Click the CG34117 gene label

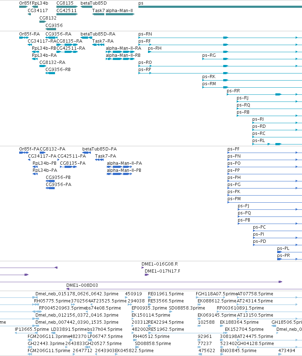(38, 10)
